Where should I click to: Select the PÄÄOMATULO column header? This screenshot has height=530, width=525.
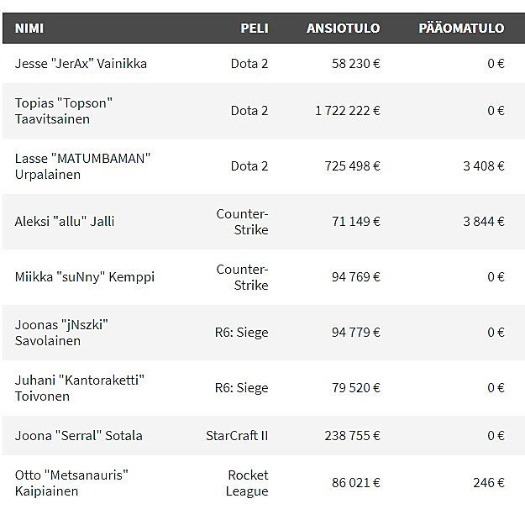(461, 28)
